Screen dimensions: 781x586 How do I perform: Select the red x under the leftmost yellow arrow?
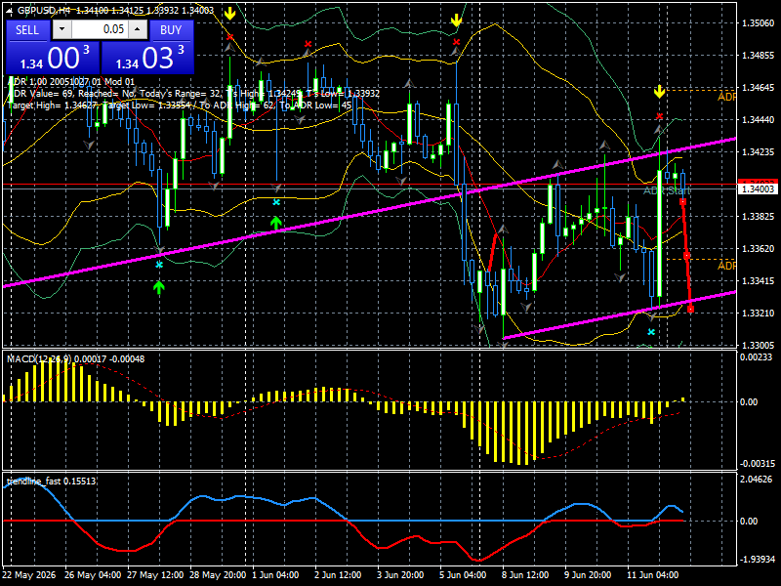tap(229, 37)
